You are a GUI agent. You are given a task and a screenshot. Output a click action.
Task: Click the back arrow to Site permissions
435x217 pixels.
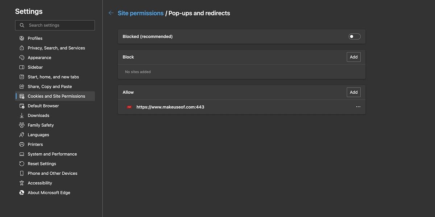point(111,13)
